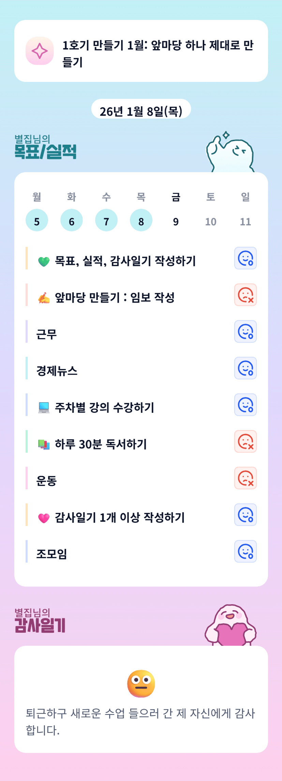This screenshot has width=282, height=781.
Task: Click the pink sparkle goal icon
Action: tap(40, 51)
